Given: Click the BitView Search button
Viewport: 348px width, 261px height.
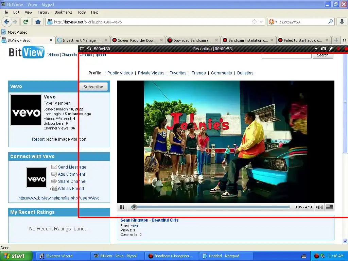Looking at the screenshot, I should [x=323, y=55].
